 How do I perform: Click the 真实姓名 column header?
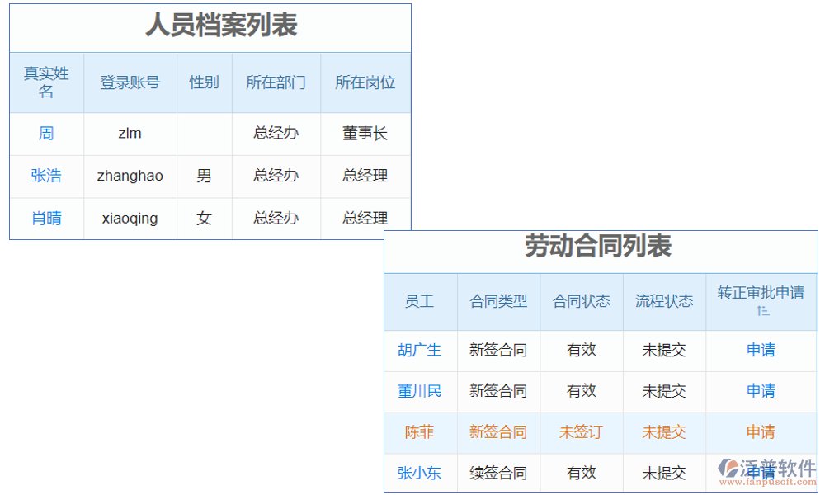point(46,82)
